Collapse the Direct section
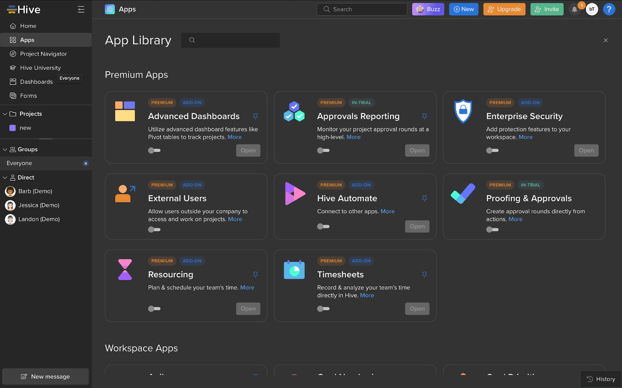The height and width of the screenshot is (388, 622). point(5,178)
